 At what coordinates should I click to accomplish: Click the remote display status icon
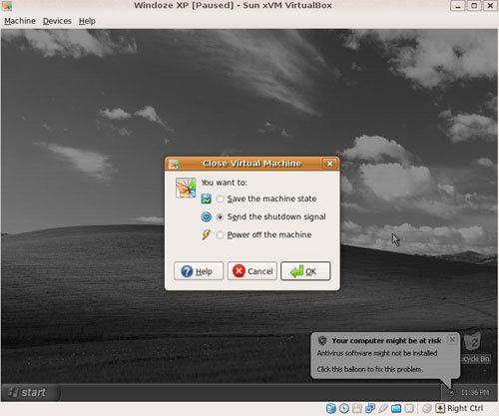[409, 408]
